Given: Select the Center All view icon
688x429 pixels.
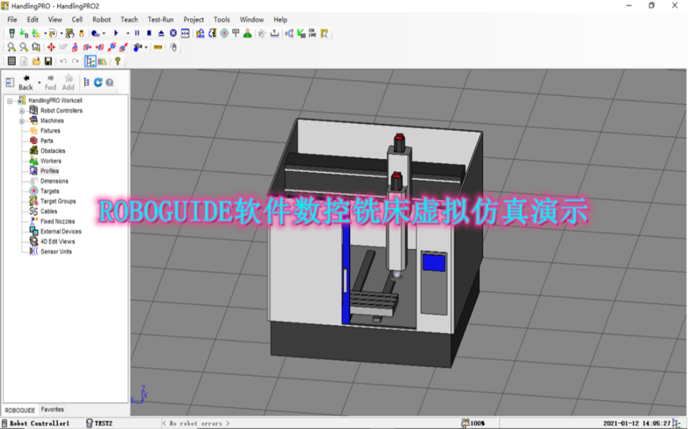Looking at the screenshot, I should (x=50, y=46).
